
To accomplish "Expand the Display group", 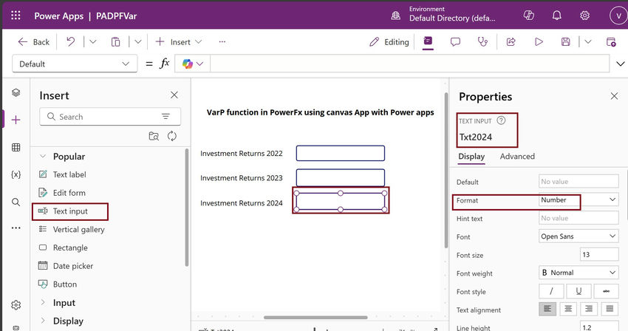I will [x=43, y=321].
